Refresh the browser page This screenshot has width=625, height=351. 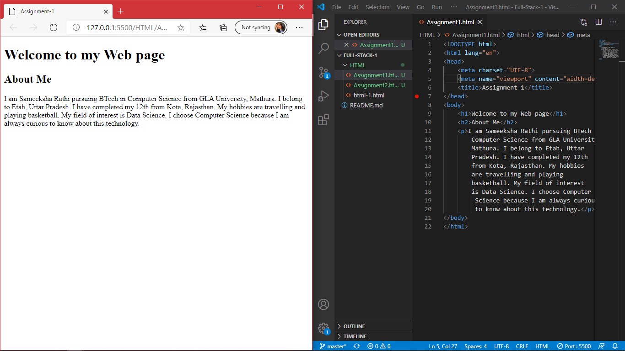54,27
